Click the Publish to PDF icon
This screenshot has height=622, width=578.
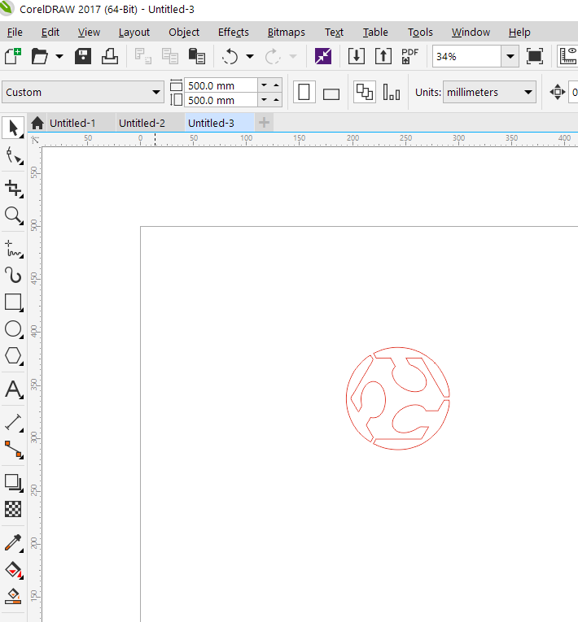[x=410, y=56]
